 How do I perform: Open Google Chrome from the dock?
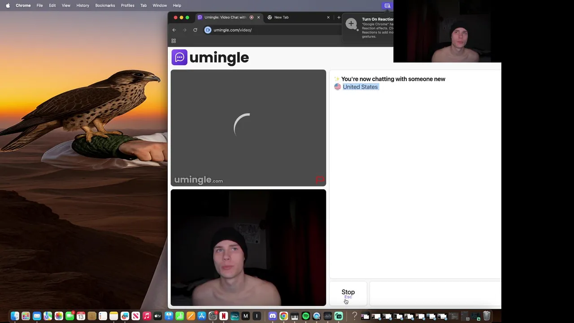[x=284, y=316]
